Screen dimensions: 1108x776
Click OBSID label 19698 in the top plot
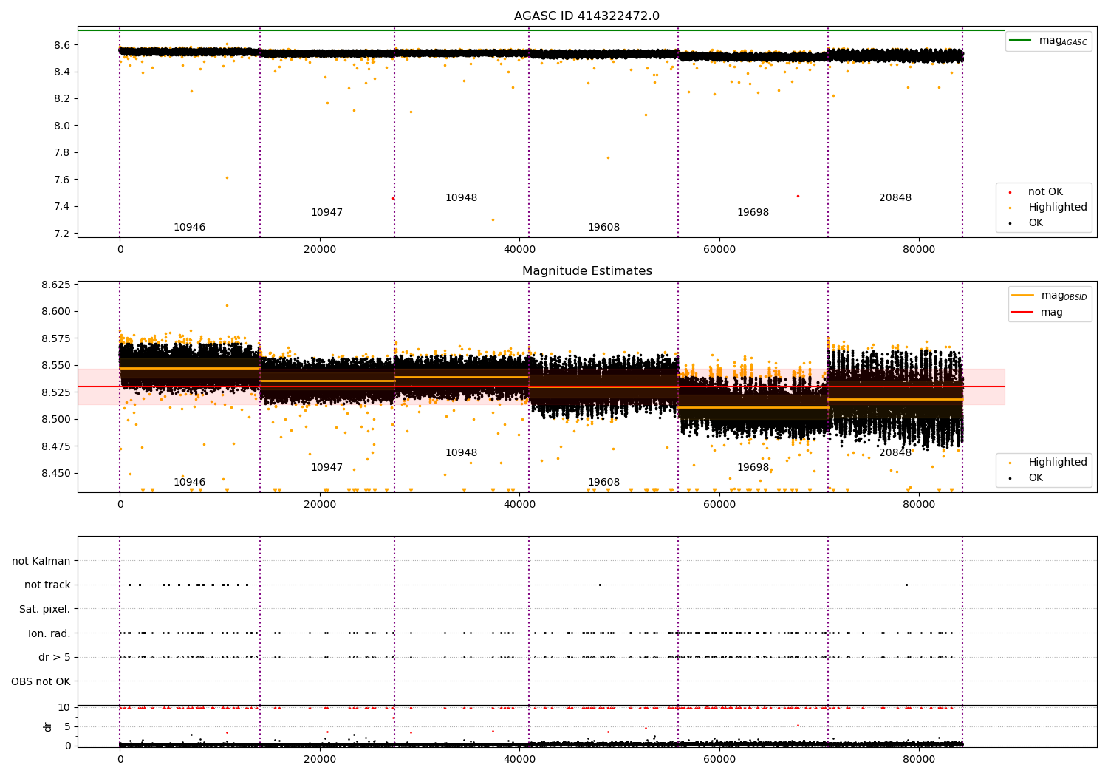click(753, 213)
